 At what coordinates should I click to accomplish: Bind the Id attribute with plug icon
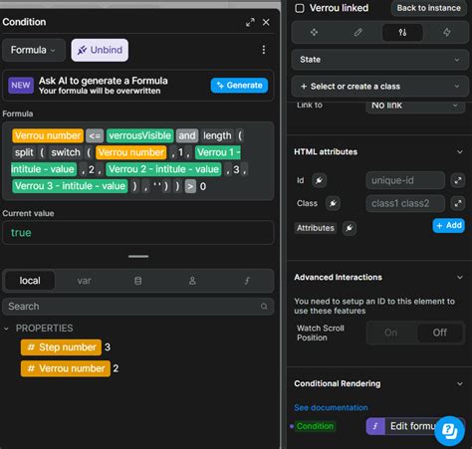coord(319,180)
